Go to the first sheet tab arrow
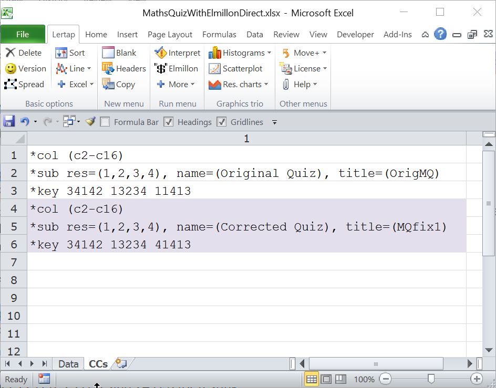This screenshot has width=496, height=388. tap(7, 364)
